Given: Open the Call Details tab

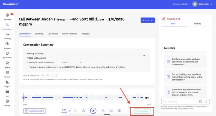Looking at the screenshot, I should pyautogui.click(x=53, y=34).
